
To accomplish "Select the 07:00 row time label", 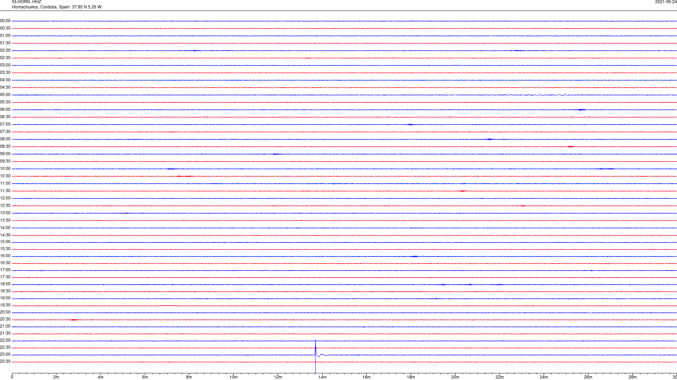I will coord(5,124).
